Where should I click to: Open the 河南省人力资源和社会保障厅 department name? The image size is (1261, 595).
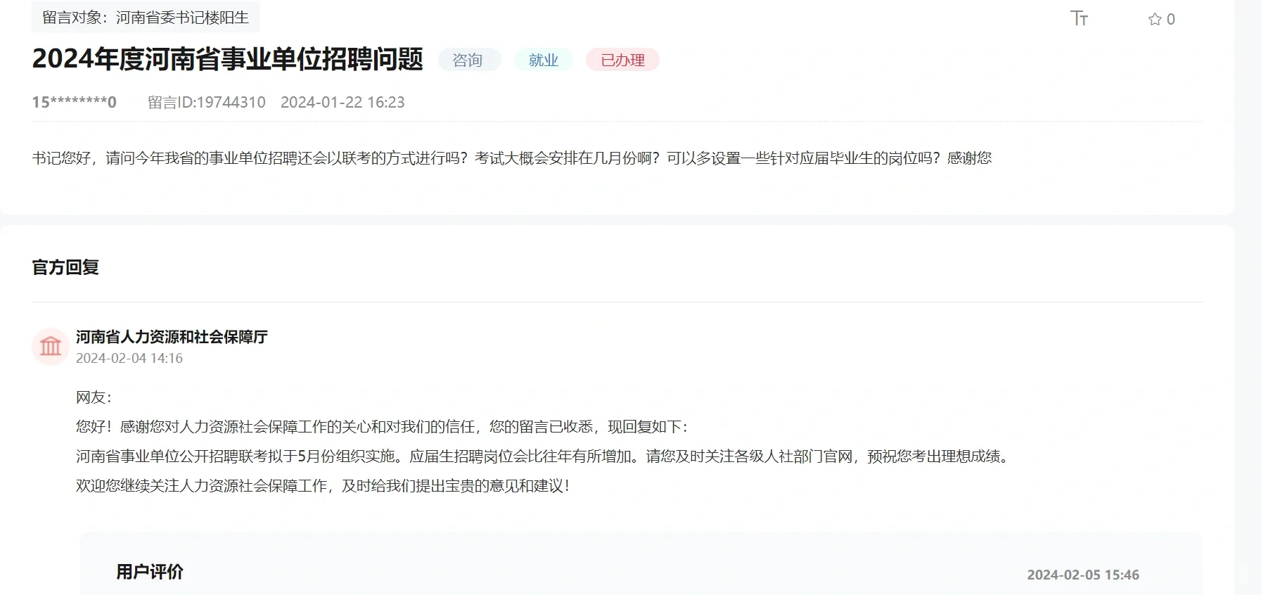[x=172, y=337]
